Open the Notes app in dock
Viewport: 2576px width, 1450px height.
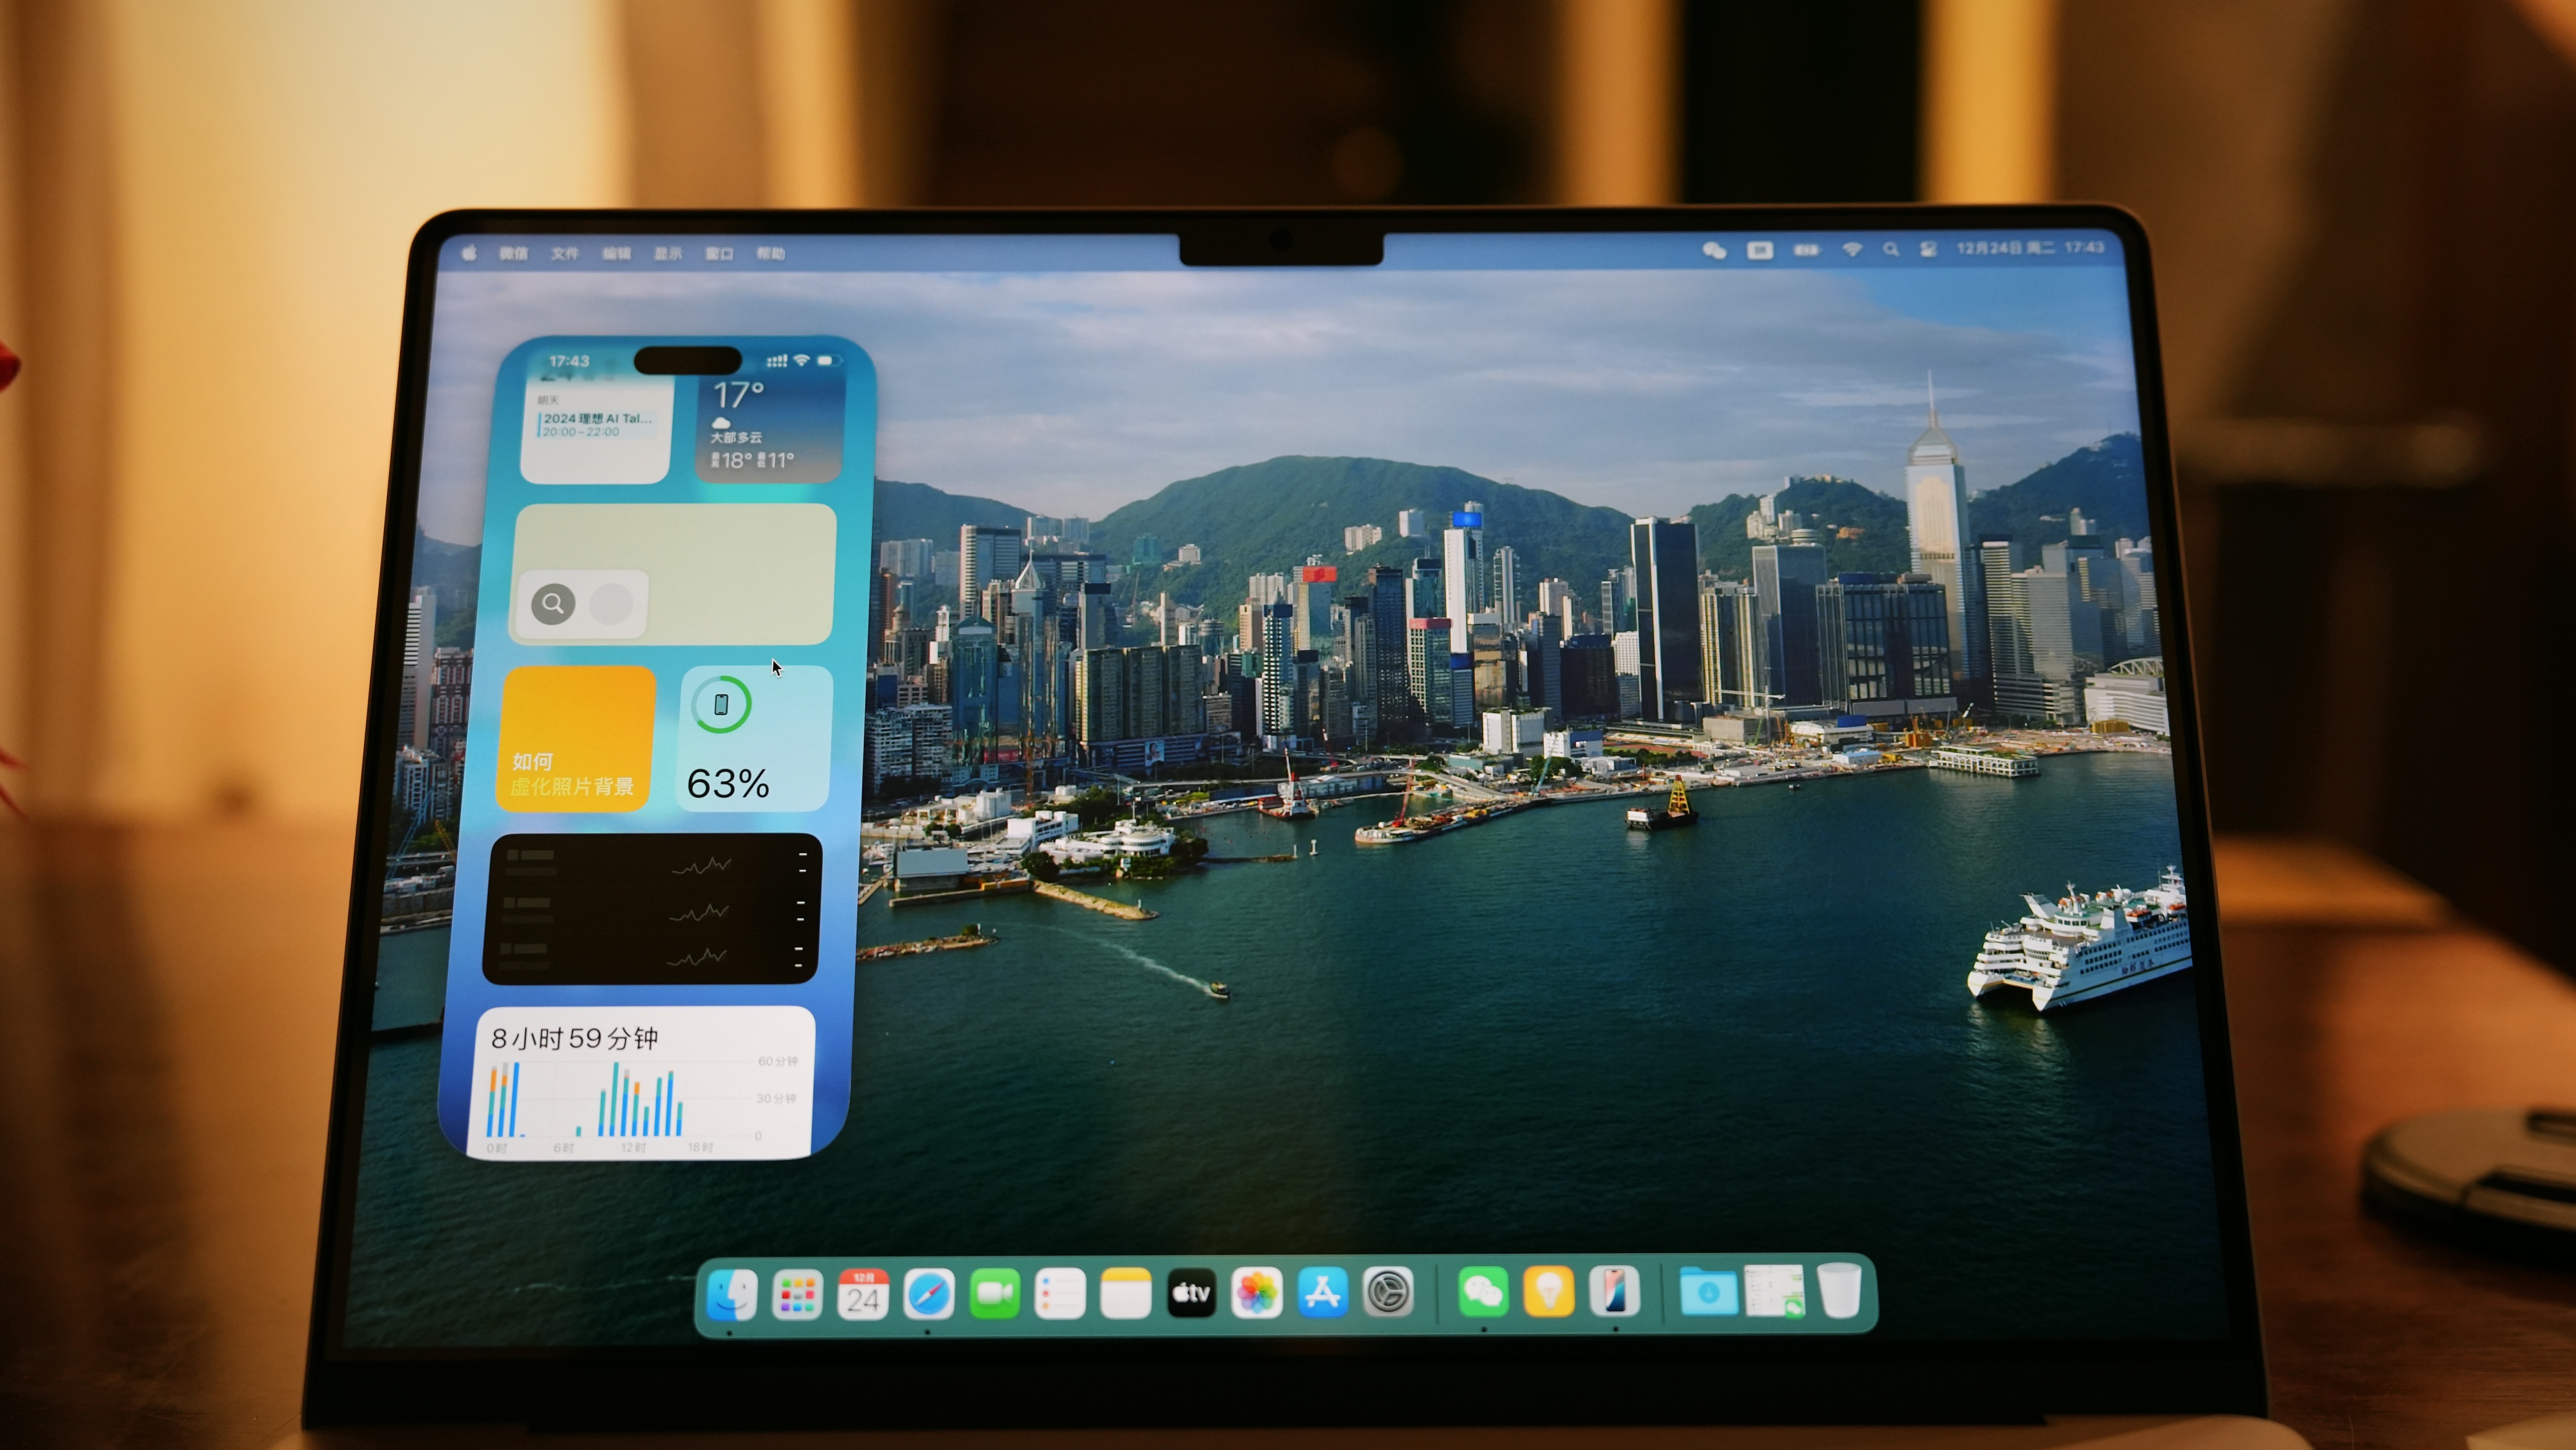1126,1294
